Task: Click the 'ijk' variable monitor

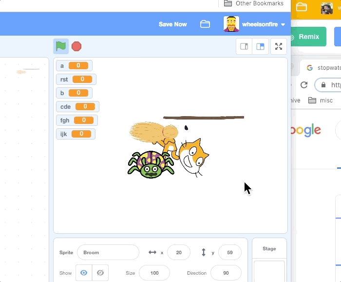Action: pyautogui.click(x=76, y=134)
